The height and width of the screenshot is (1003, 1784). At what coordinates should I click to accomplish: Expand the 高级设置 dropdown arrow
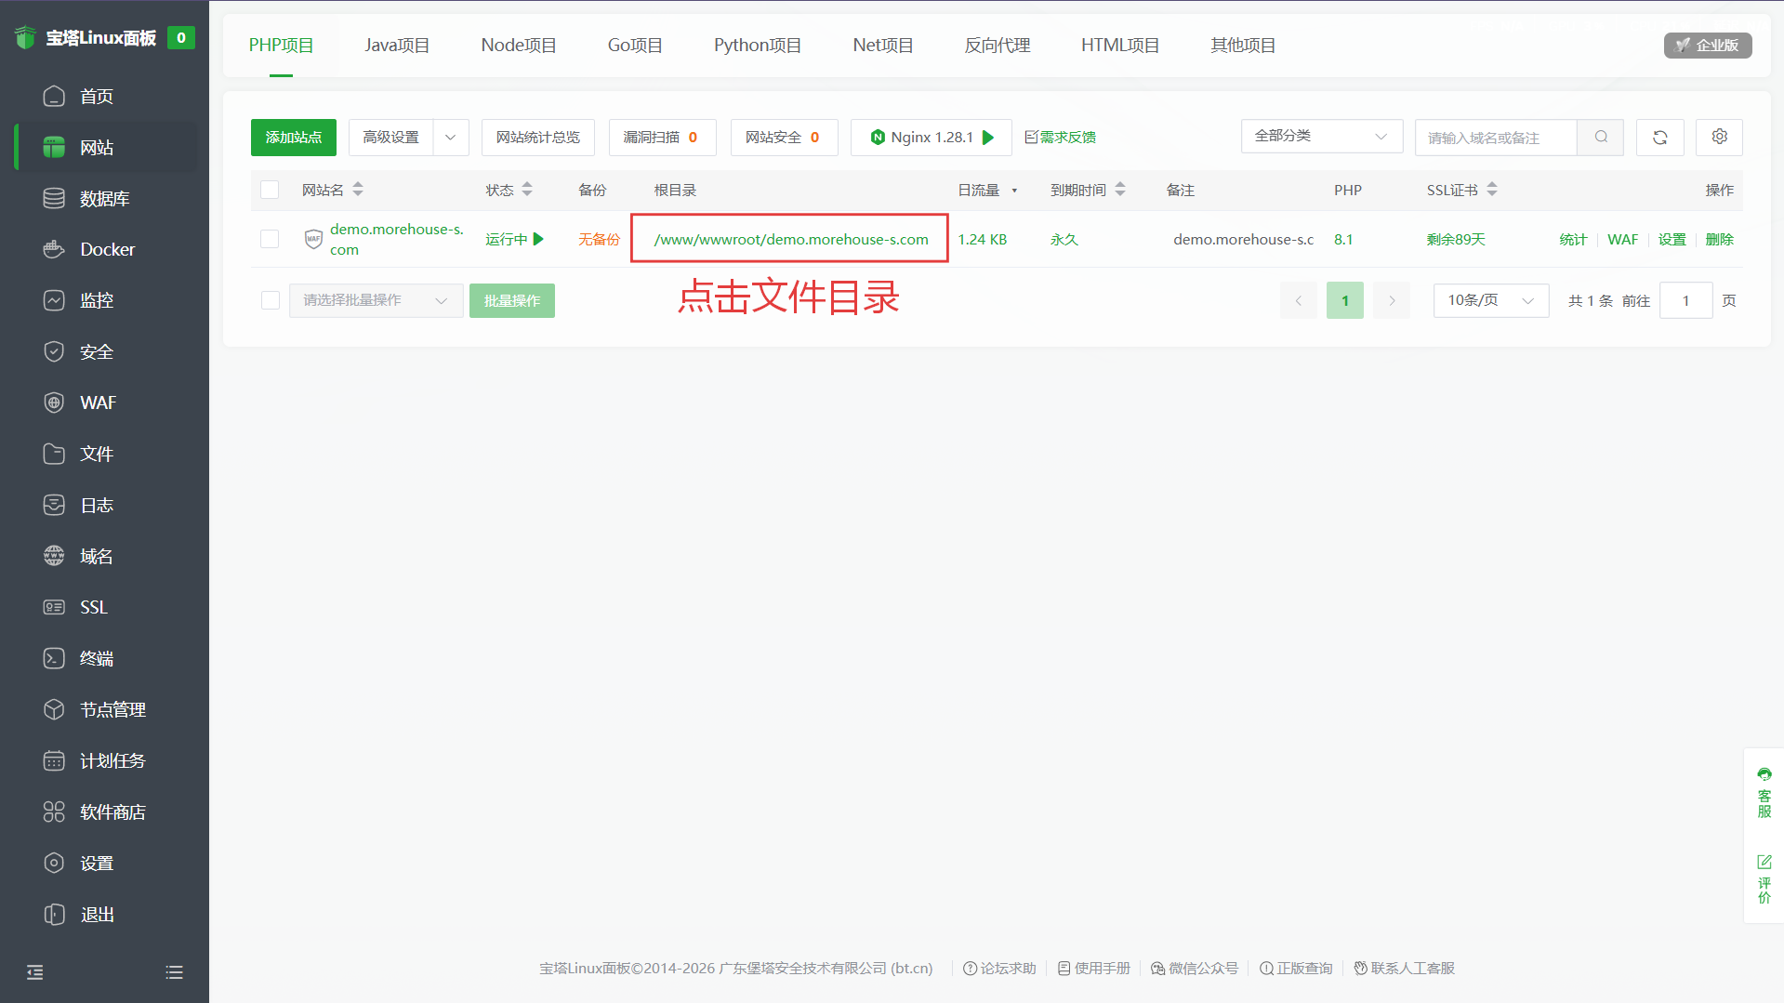point(451,138)
